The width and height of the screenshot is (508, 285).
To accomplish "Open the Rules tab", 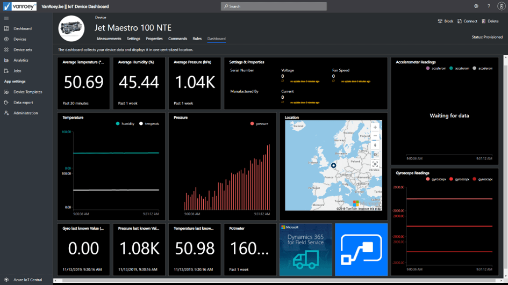I will [x=197, y=39].
